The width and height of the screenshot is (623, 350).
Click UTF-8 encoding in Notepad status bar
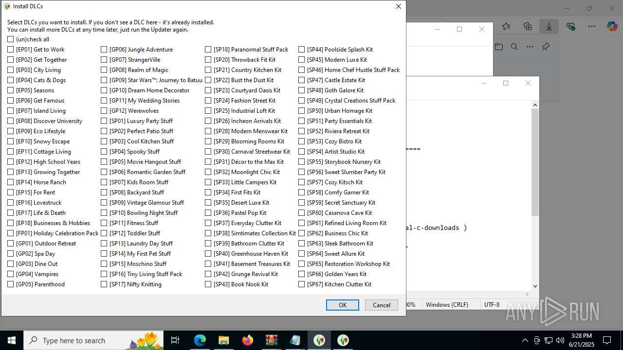click(492, 305)
